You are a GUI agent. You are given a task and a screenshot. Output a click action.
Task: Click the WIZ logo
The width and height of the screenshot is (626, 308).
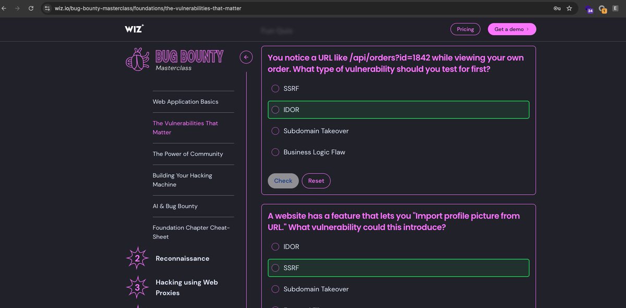135,29
